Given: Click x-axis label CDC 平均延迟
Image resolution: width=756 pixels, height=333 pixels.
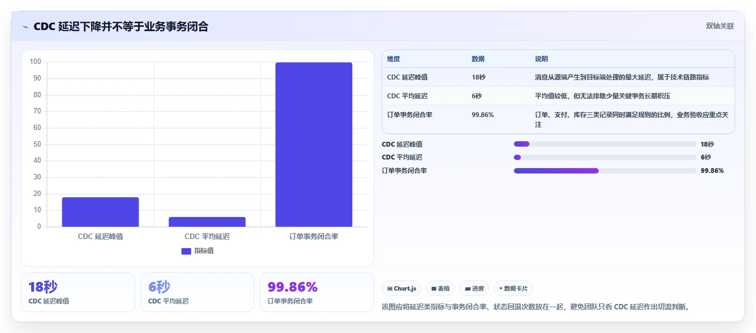Looking at the screenshot, I should (x=207, y=236).
